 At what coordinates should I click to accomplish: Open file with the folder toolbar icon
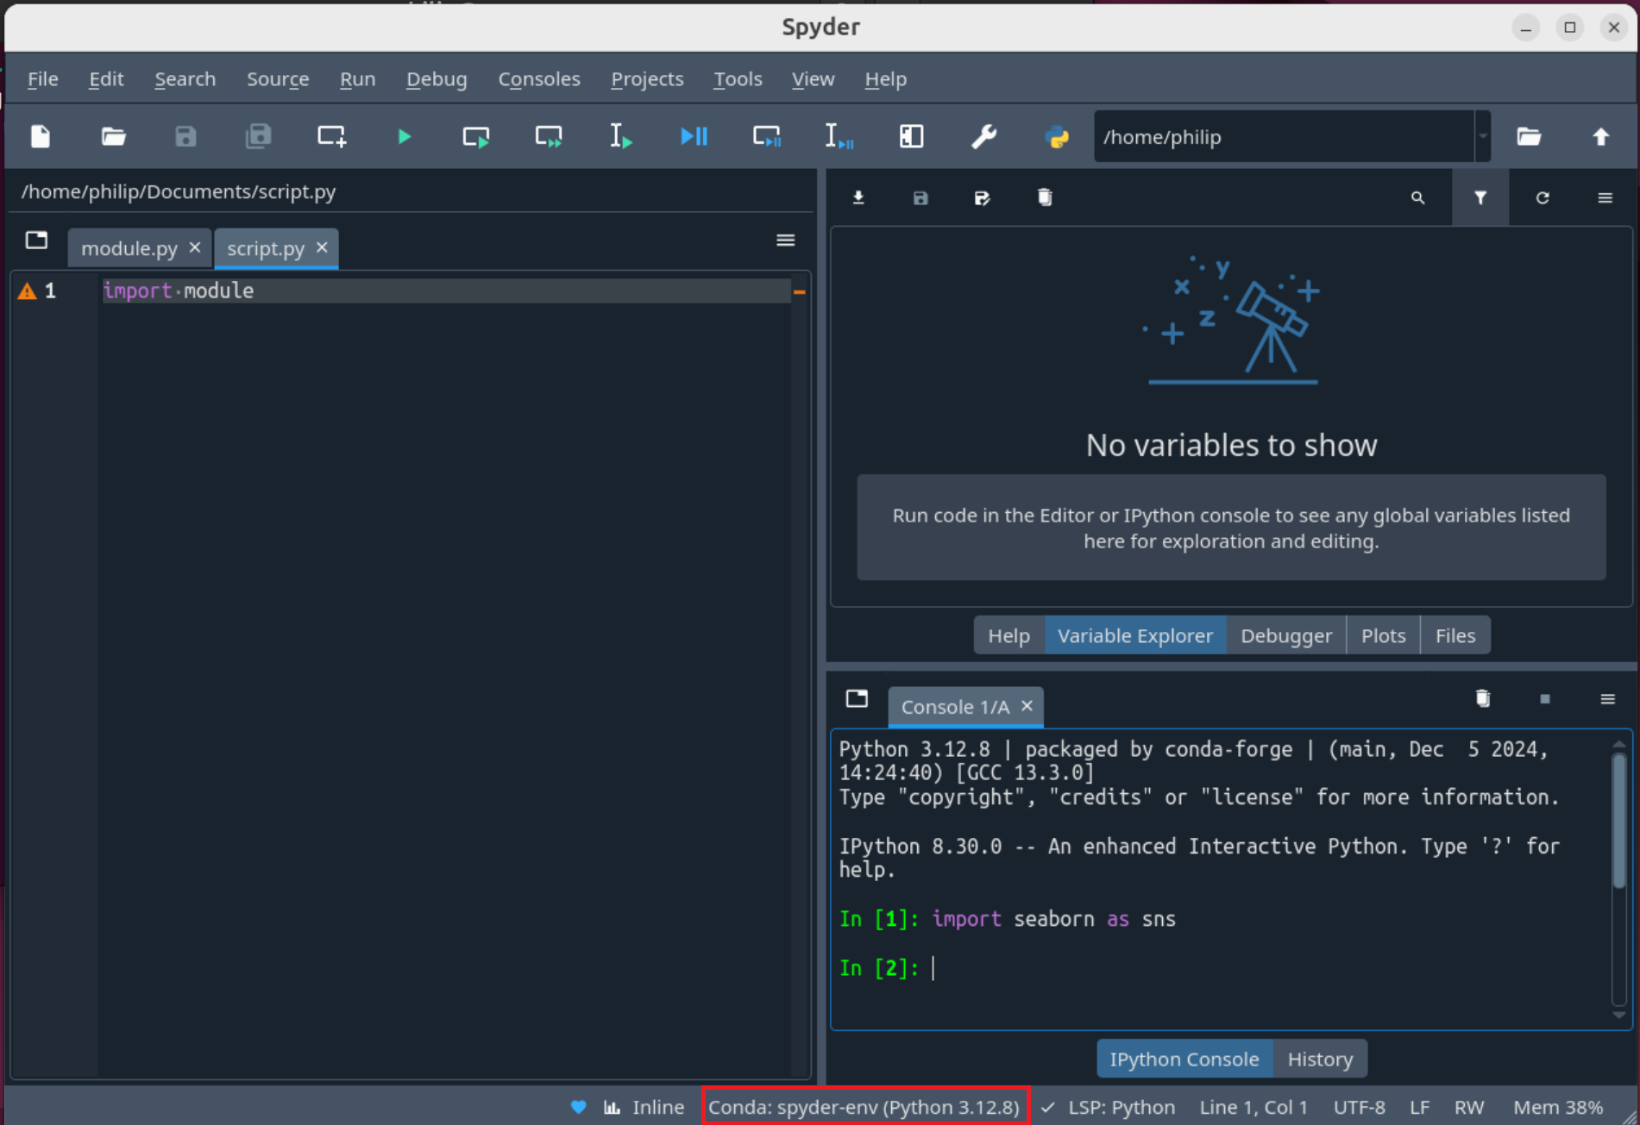[x=113, y=136]
